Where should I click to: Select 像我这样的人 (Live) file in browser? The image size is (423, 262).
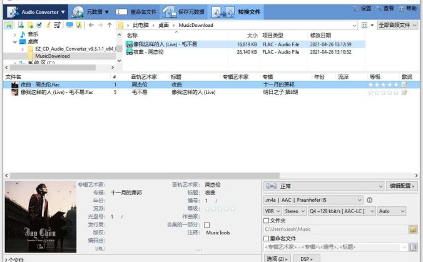pos(245,45)
